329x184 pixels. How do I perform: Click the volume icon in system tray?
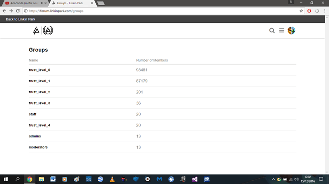297,179
